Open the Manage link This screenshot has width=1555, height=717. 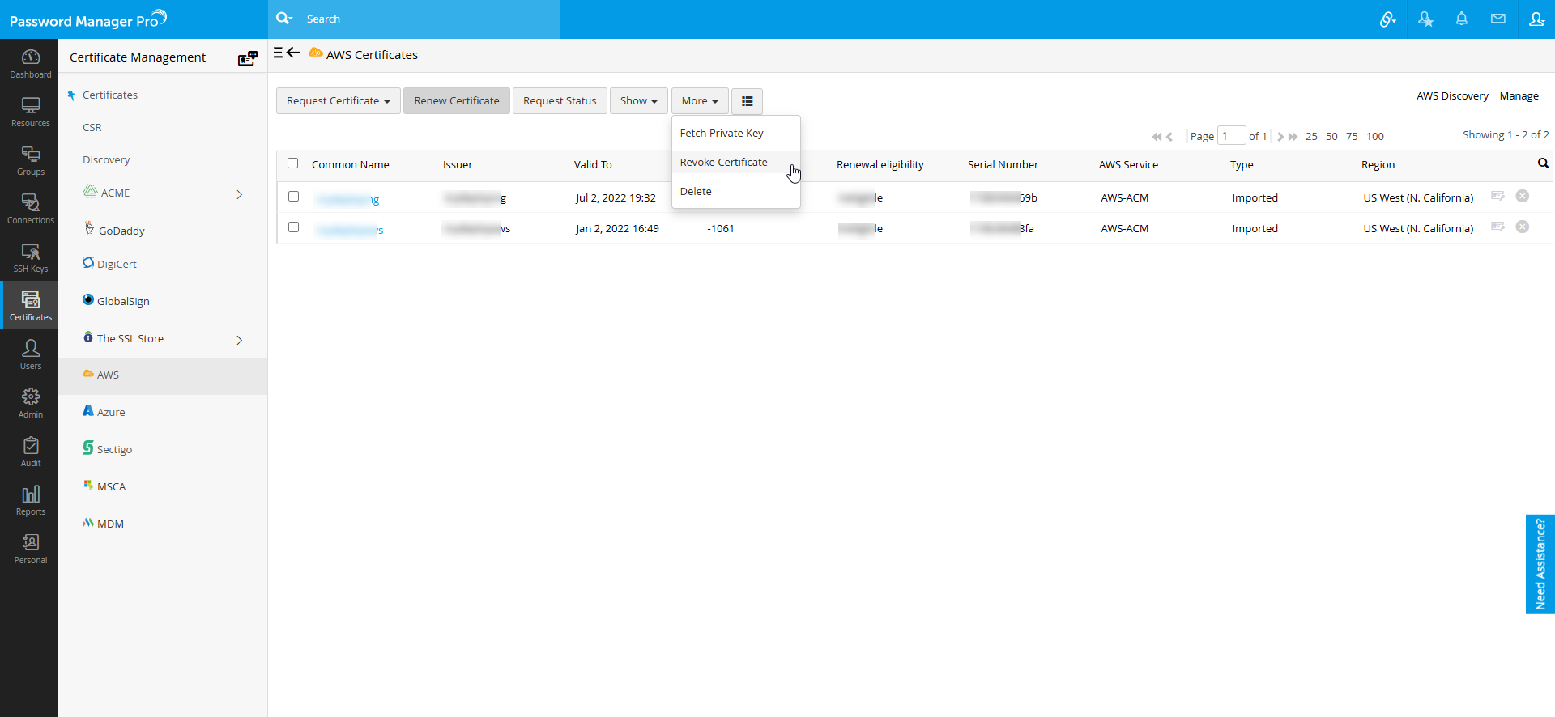pyautogui.click(x=1519, y=96)
